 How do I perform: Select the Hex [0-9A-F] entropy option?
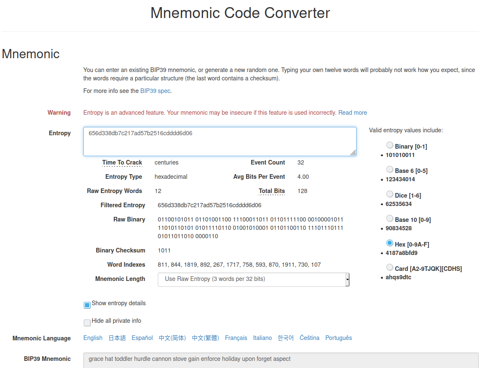point(390,243)
